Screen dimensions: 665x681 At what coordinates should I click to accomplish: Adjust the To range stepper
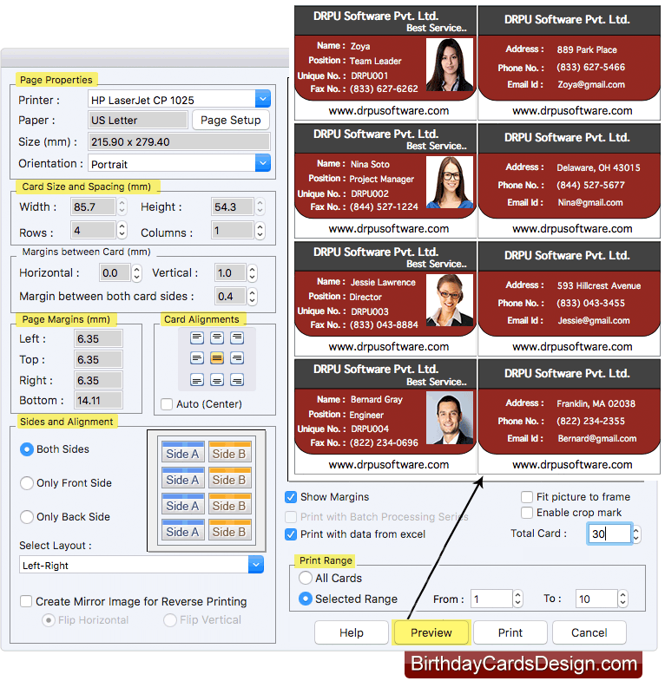(622, 599)
